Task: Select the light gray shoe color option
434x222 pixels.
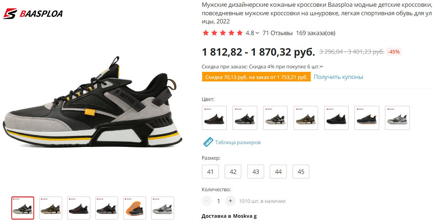Action: 397,118
